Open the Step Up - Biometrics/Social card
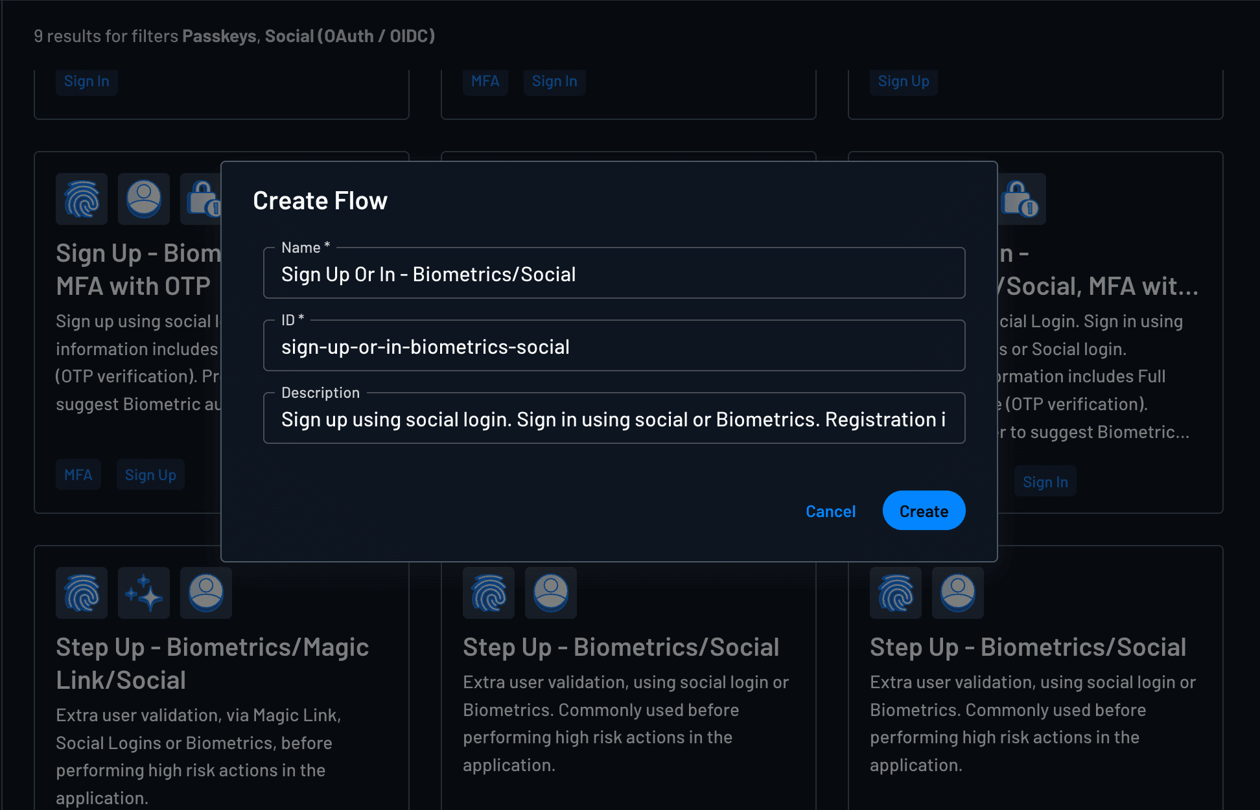This screenshot has height=810, width=1260. tap(620, 646)
